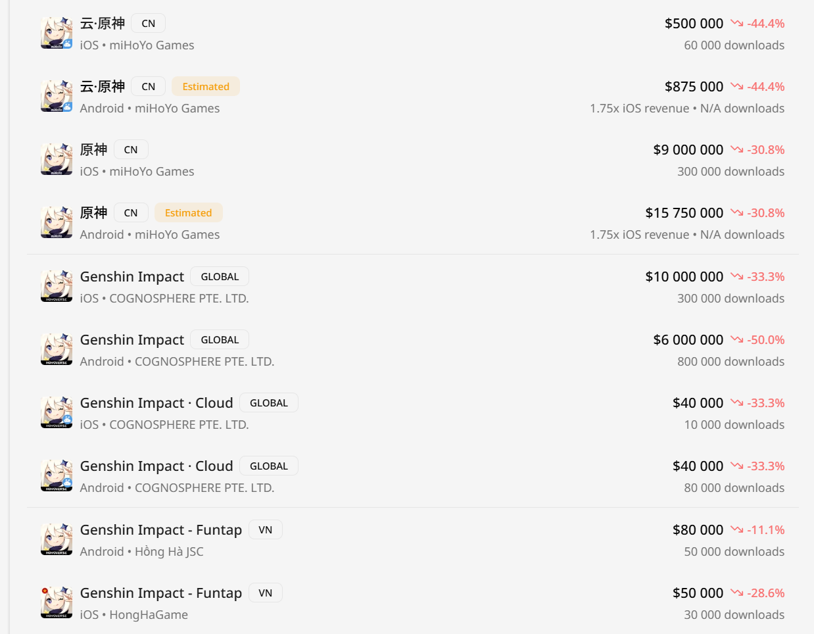Click Genshin Impact · Cloud Android app icon
814x634 pixels.
pyautogui.click(x=57, y=476)
